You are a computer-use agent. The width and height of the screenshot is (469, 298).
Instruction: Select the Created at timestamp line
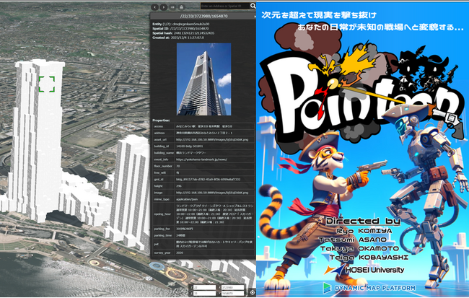(x=178, y=38)
